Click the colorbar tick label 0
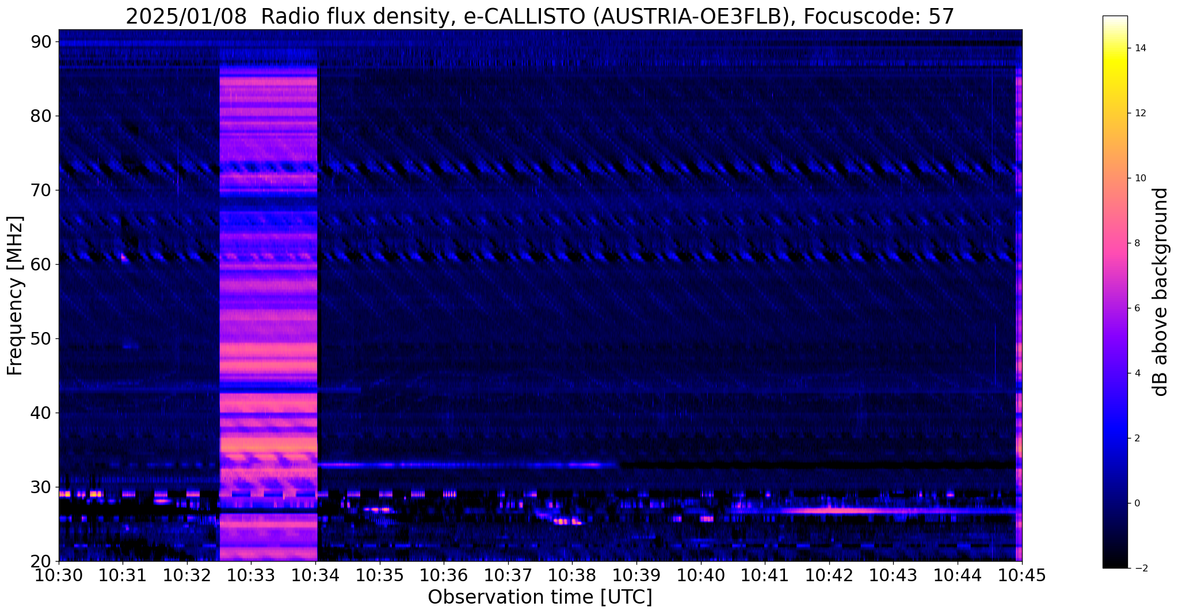 coord(1137,504)
